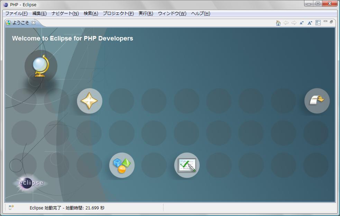The width and height of the screenshot is (340, 216).
Task: Click the Home icon in the welcome toolbar
Action: point(278,22)
